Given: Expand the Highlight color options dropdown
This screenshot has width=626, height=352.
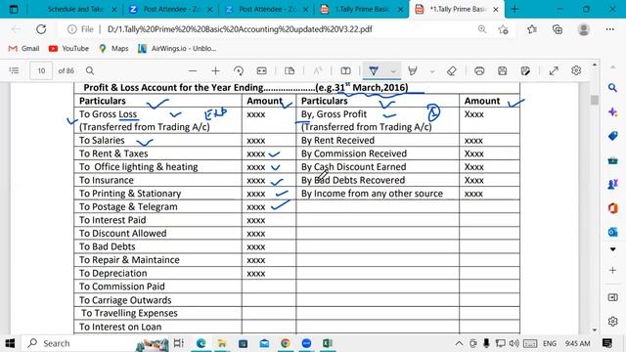Looking at the screenshot, I should (x=432, y=71).
